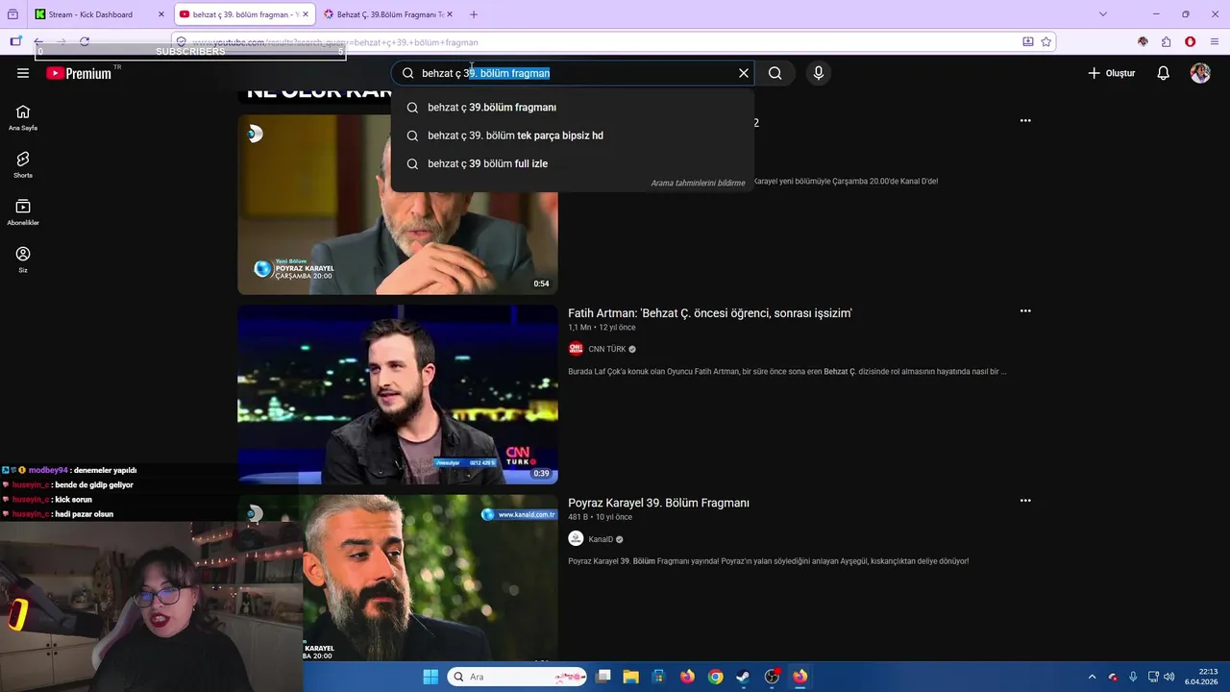Open Steam from the taskbar
Viewport: 1230px width, 692px height.
pyautogui.click(x=744, y=677)
